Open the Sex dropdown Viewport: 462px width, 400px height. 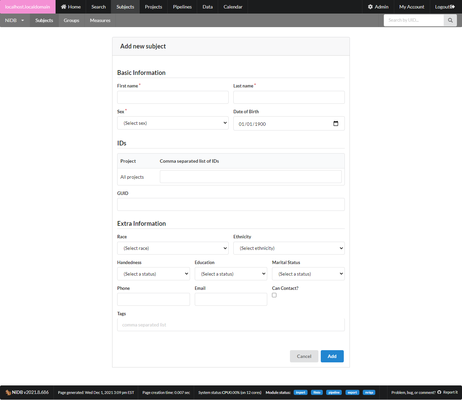click(x=173, y=123)
